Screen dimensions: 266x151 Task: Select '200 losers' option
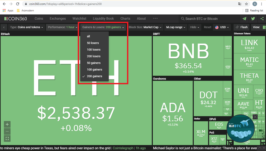[94, 56]
